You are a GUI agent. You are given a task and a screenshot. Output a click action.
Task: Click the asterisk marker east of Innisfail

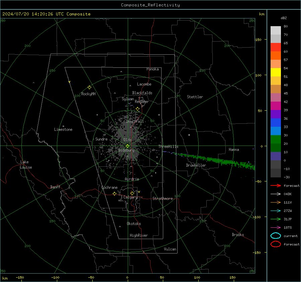(x=159, y=115)
